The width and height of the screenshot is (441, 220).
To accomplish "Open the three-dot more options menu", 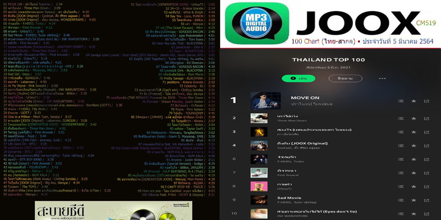I will pos(382,78).
